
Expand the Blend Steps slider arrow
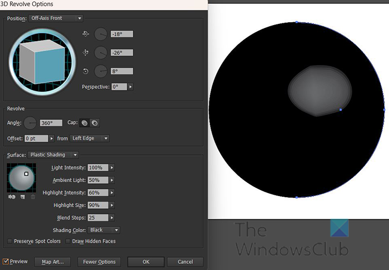coord(112,218)
